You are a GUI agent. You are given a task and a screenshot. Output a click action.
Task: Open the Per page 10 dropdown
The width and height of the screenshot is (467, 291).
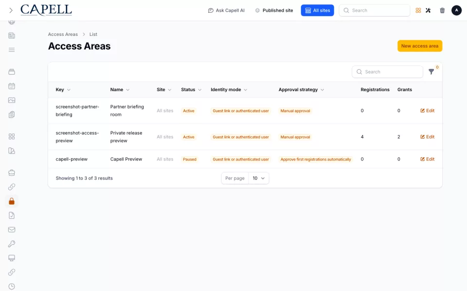coord(258,178)
